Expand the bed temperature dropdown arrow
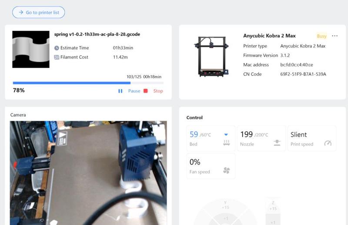 pyautogui.click(x=226, y=134)
